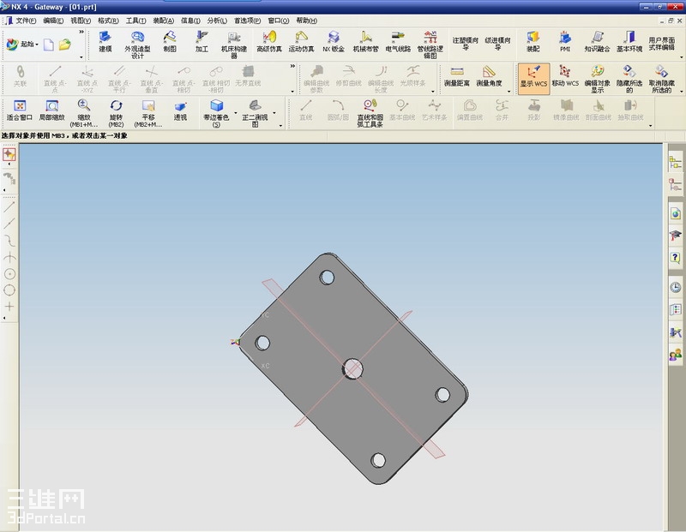686x532 pixels.
Task: Open the 装配(A) menu
Action: point(163,21)
